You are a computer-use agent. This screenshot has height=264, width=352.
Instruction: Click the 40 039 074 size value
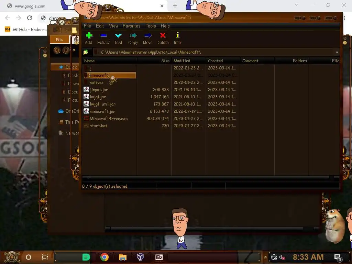157,119
